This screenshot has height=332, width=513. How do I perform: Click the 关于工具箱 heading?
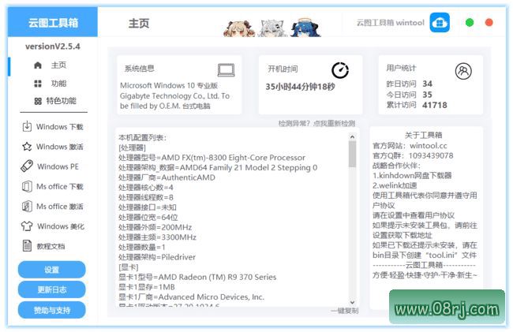(423, 135)
